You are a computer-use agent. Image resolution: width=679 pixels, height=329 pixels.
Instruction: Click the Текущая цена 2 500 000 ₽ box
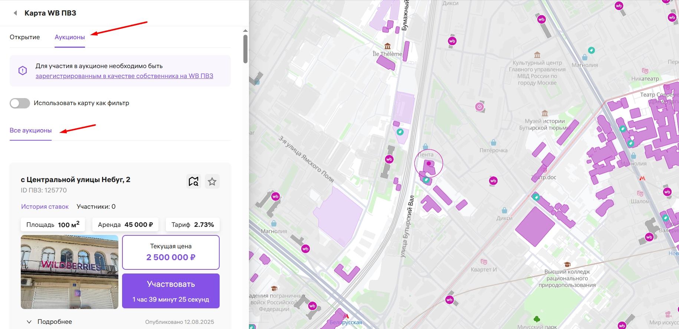(x=171, y=252)
